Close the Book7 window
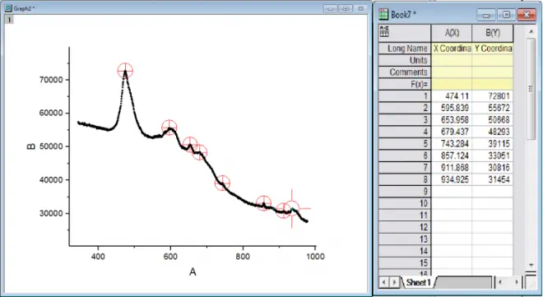The height and width of the screenshot is (297, 543). click(527, 15)
